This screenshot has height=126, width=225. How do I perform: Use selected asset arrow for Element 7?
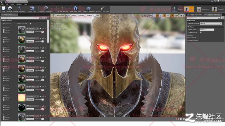click(40, 96)
